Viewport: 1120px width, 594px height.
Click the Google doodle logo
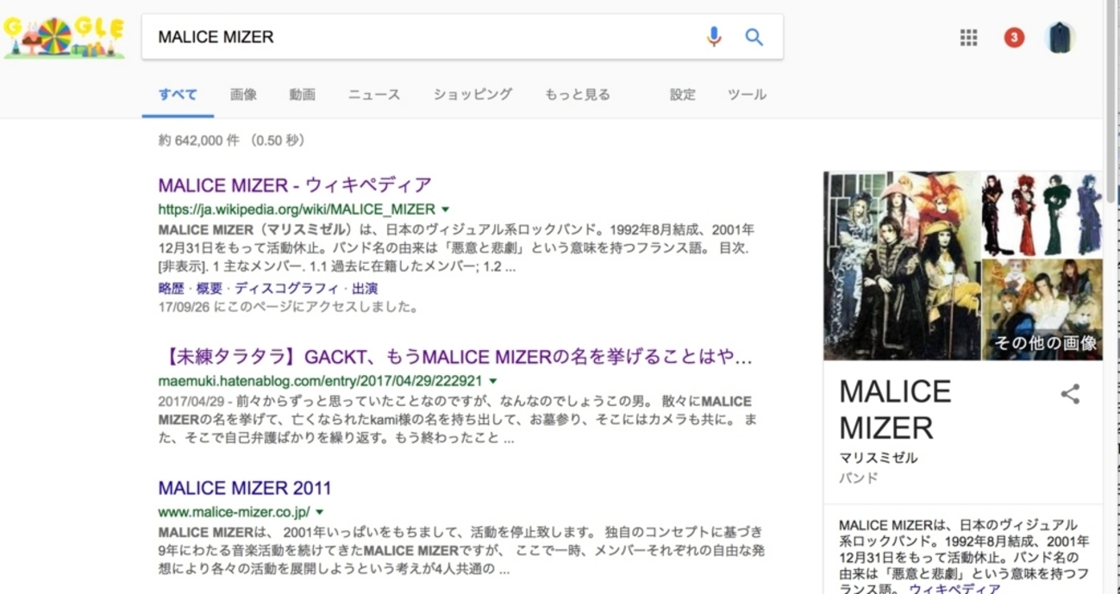coord(65,37)
